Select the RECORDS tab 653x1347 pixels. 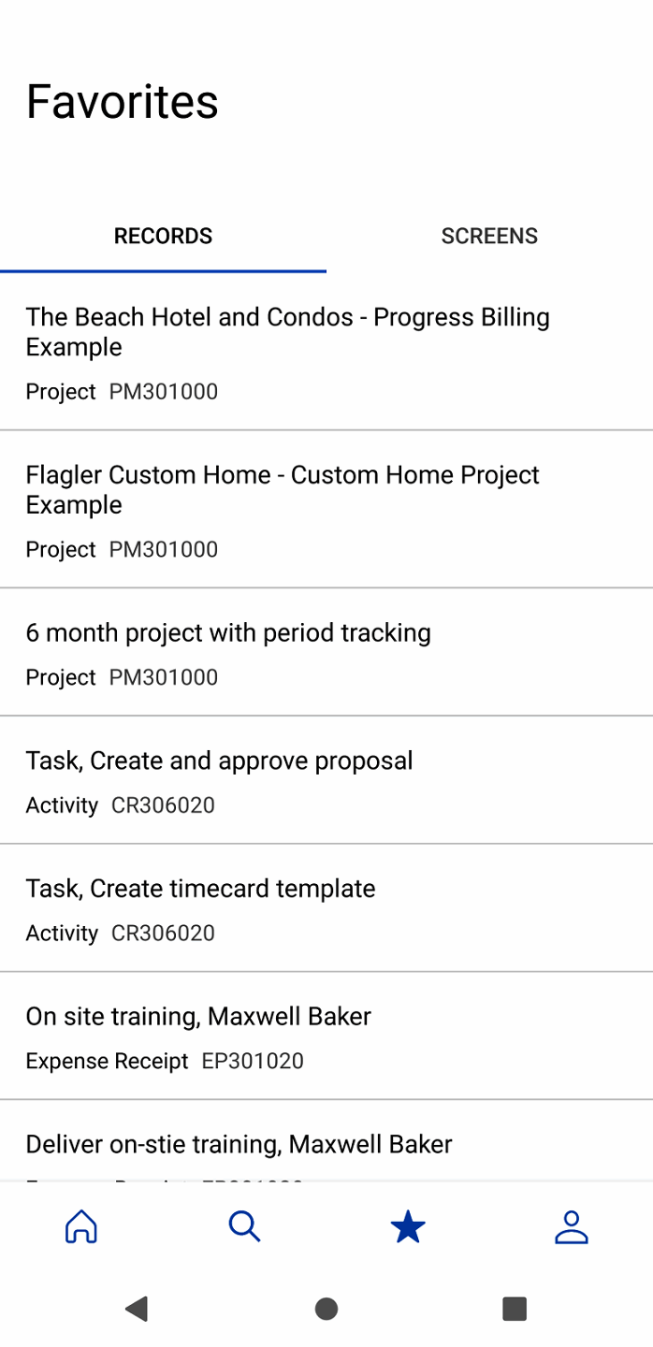(x=163, y=236)
